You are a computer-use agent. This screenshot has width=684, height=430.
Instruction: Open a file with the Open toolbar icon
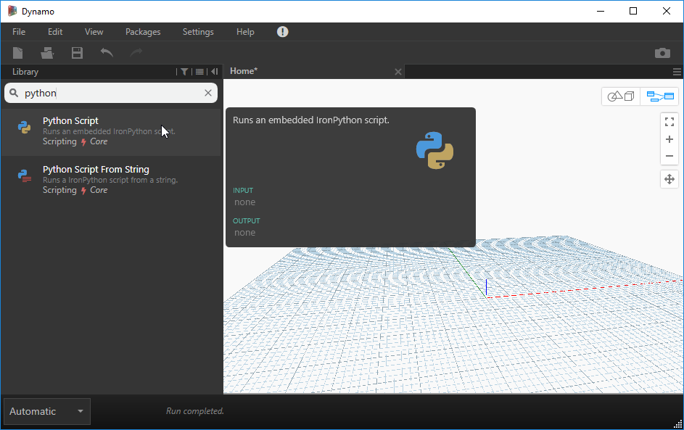tap(47, 52)
